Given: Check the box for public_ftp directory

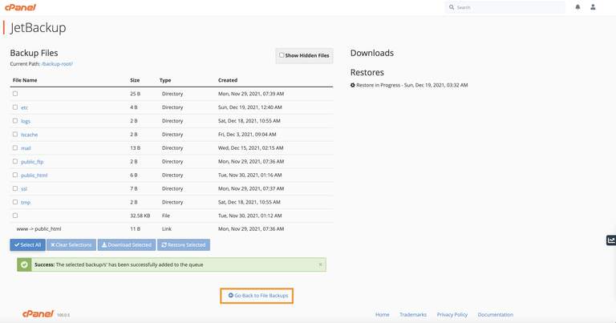Looking at the screenshot, I should 15,161.
